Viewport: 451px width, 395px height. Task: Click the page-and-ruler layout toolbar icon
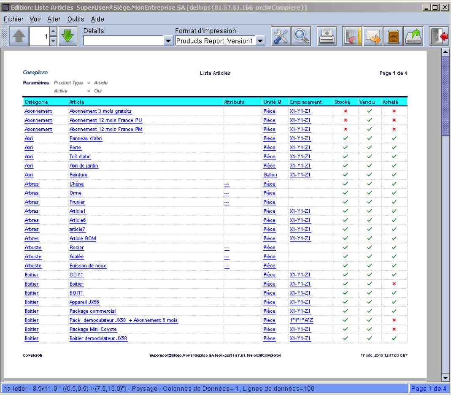pyautogui.click(x=352, y=36)
